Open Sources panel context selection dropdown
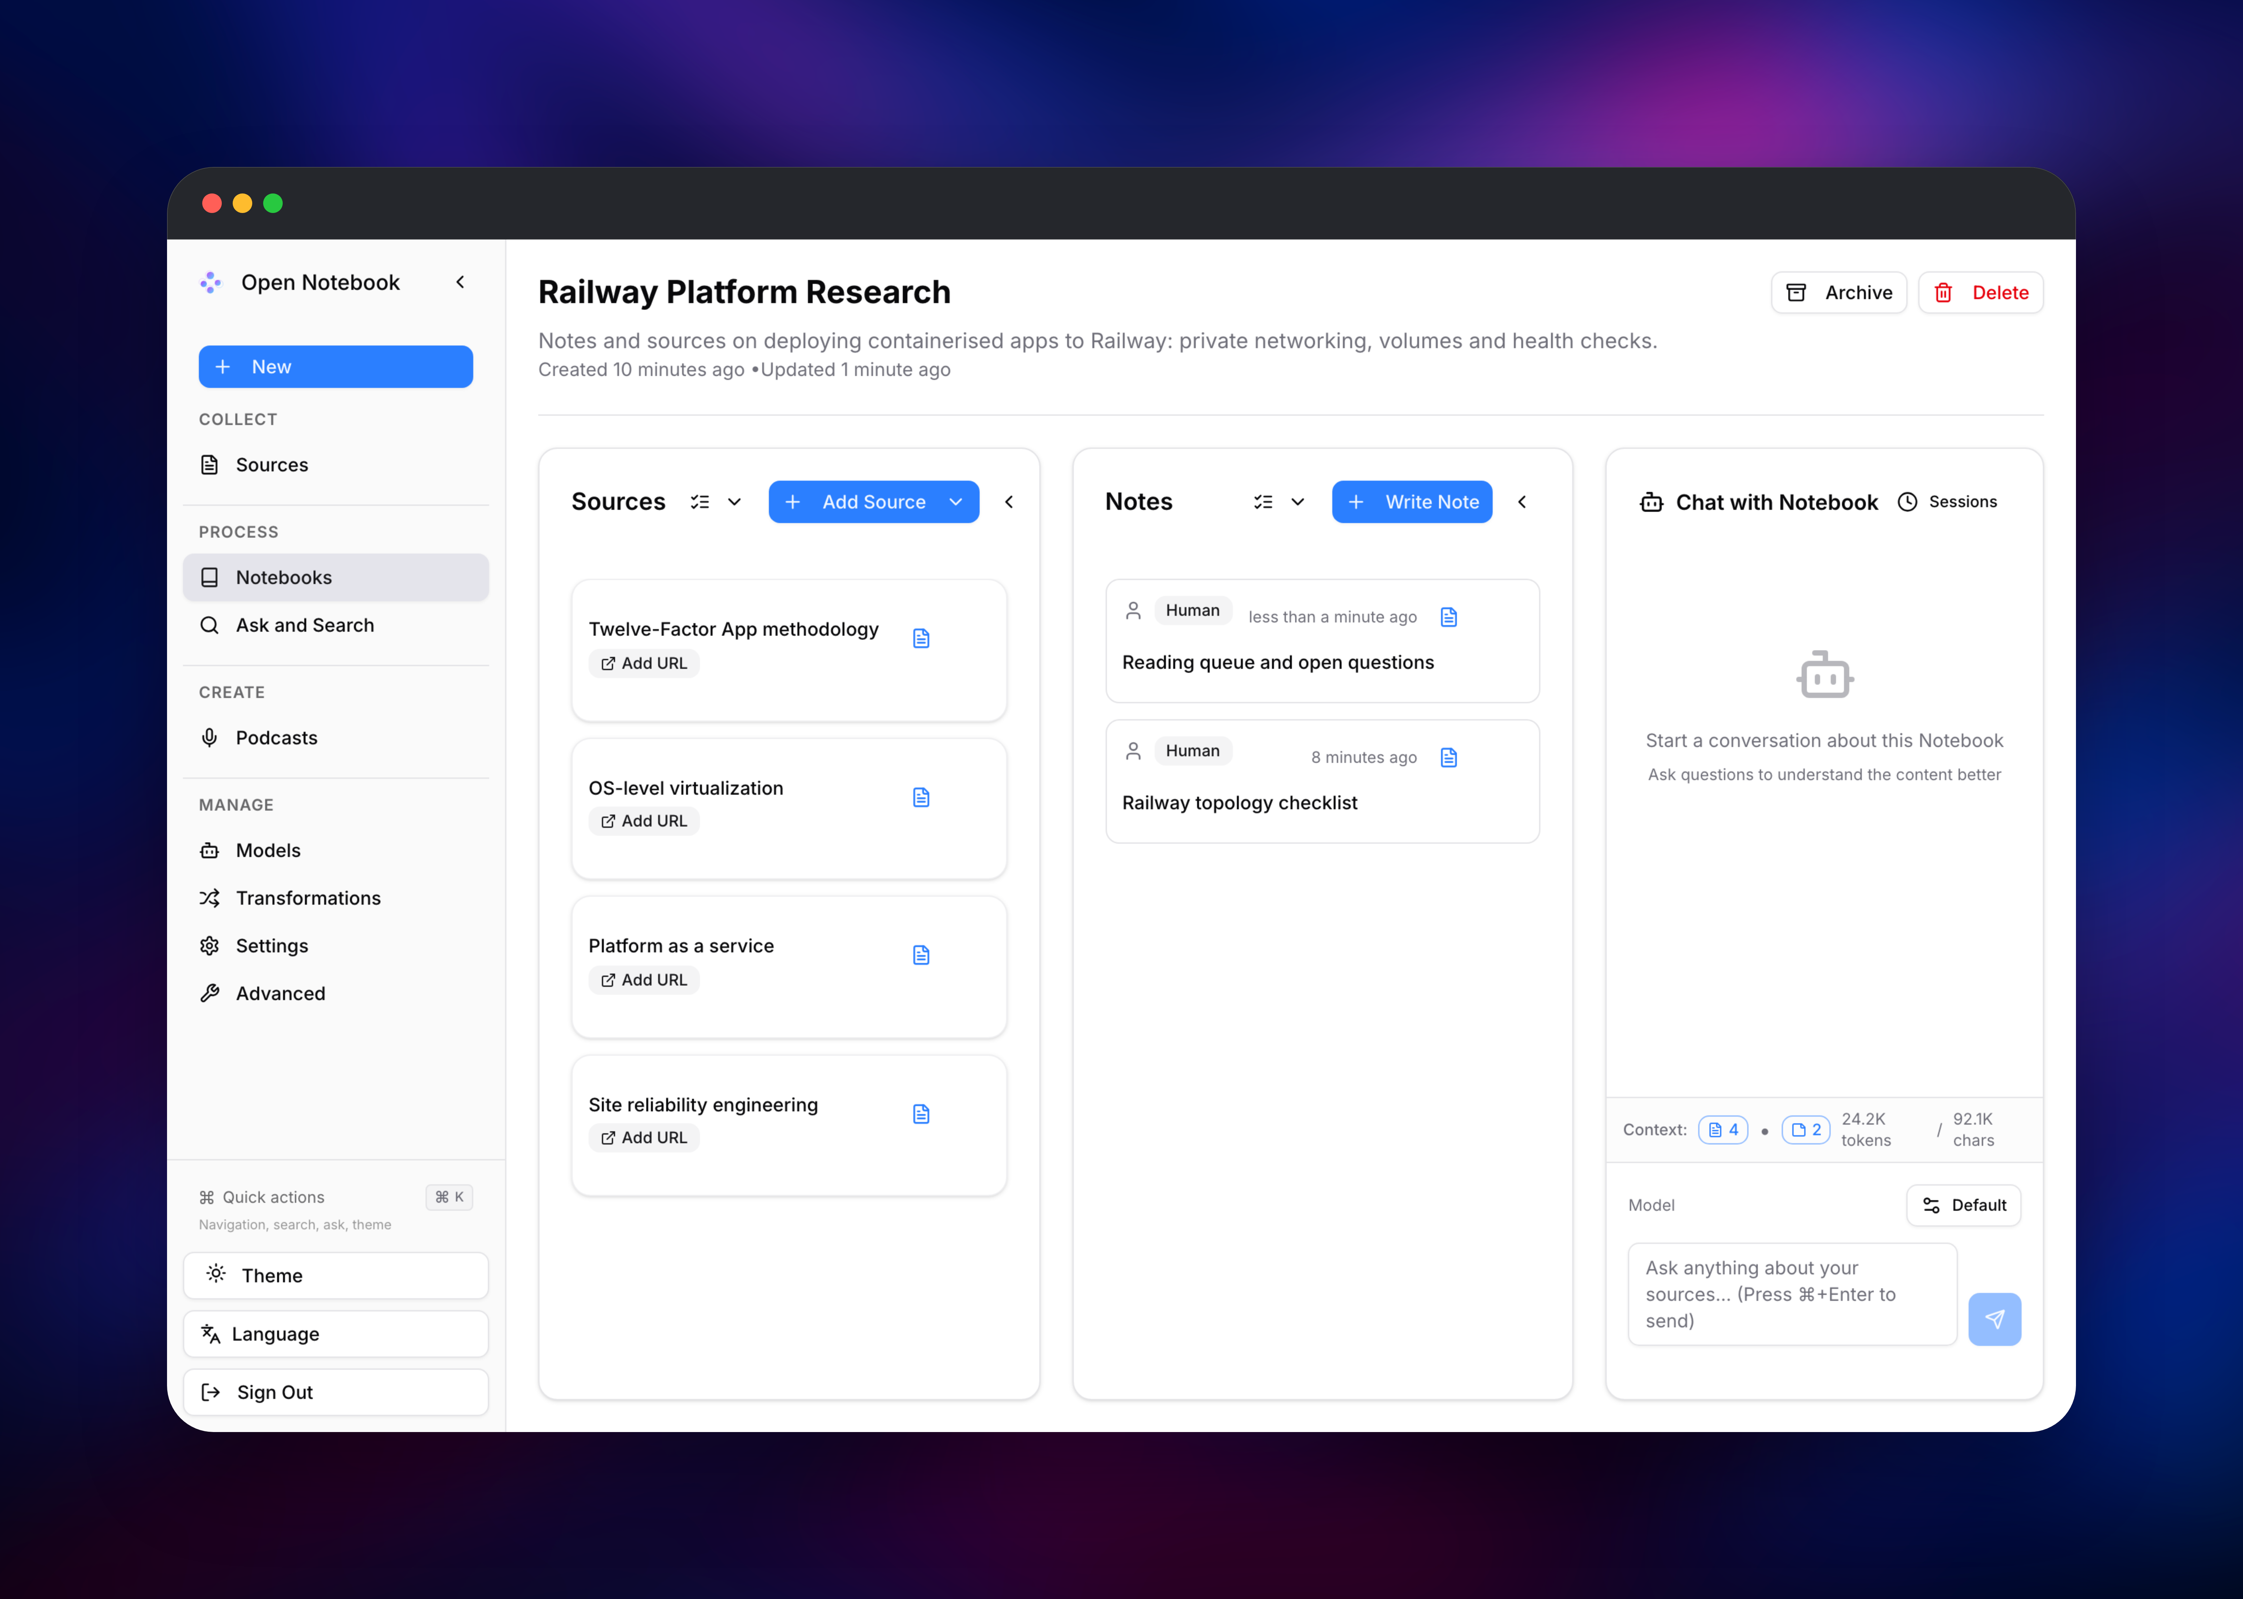2243x1599 pixels. click(716, 502)
